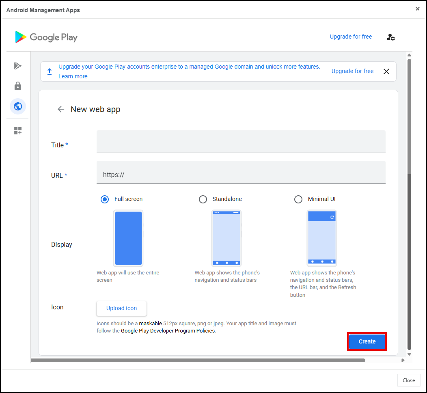Open the organize apps grid icon
Image resolution: width=427 pixels, height=393 pixels.
pos(17,131)
